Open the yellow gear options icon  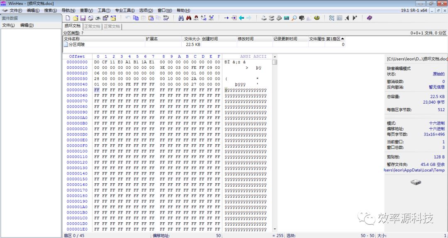(x=317, y=18)
